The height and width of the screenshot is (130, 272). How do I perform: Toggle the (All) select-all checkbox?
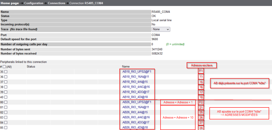4,66
